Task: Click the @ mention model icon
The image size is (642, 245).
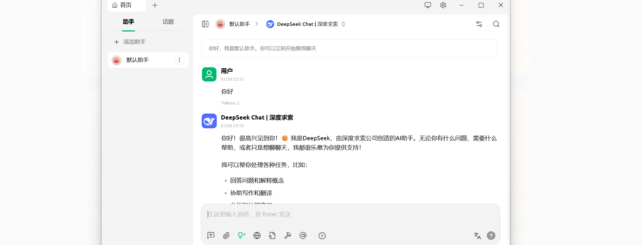Action: click(x=303, y=235)
